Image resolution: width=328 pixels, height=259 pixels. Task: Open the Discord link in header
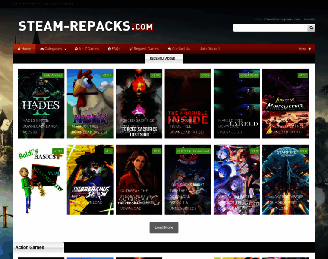(309, 19)
